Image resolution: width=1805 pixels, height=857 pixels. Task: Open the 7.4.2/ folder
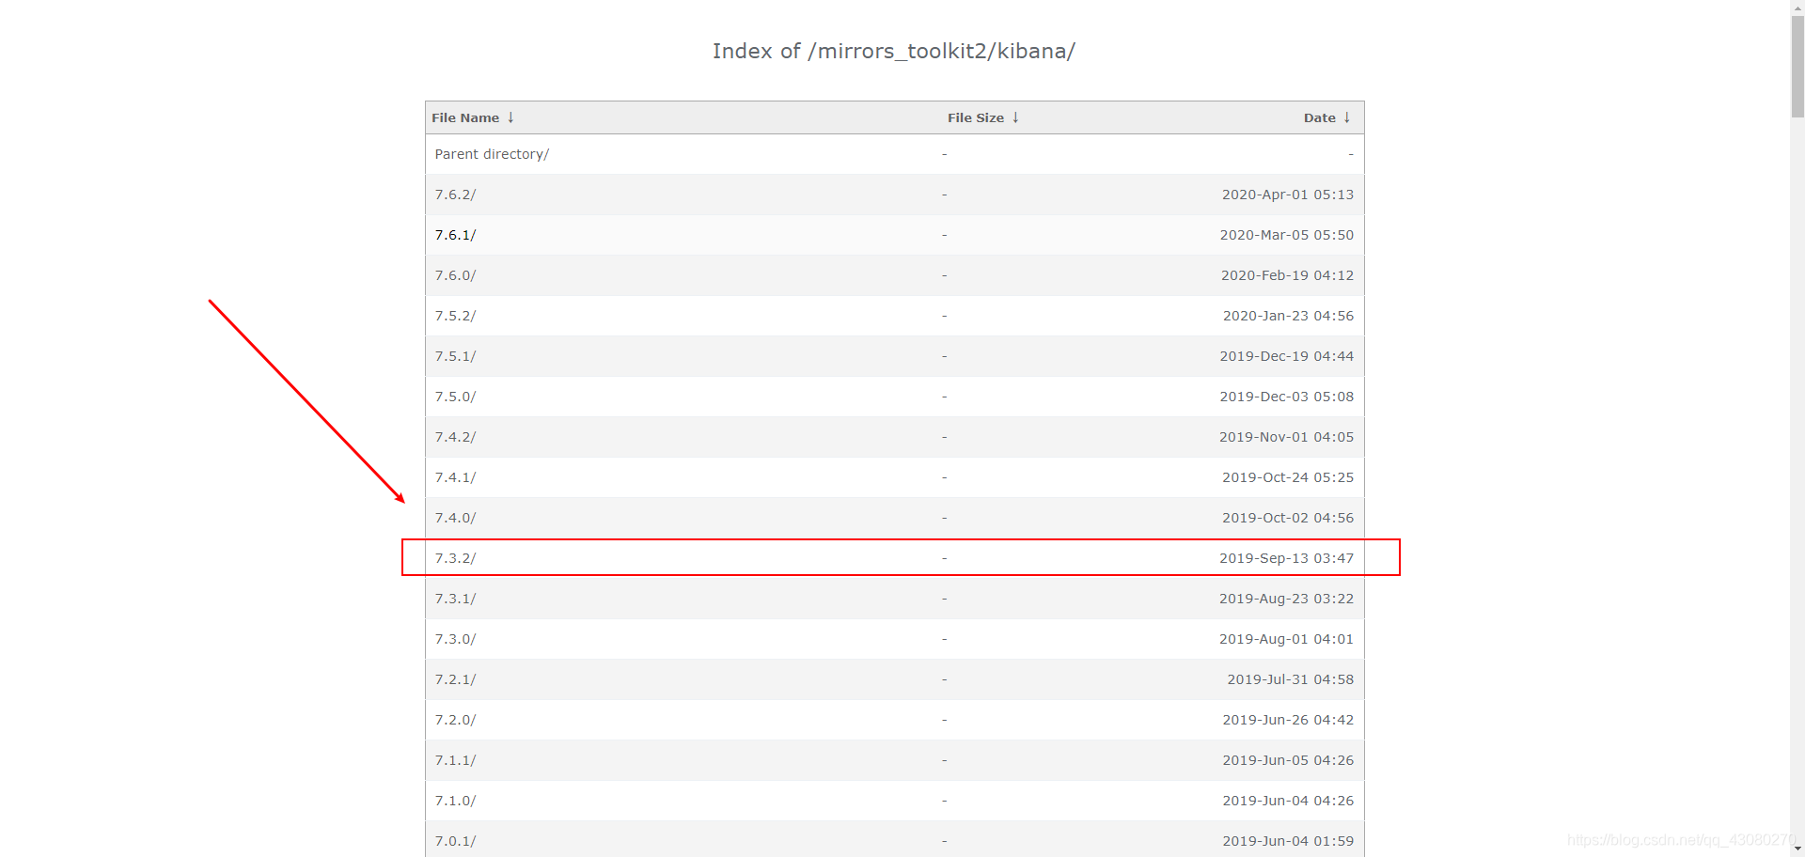(455, 437)
